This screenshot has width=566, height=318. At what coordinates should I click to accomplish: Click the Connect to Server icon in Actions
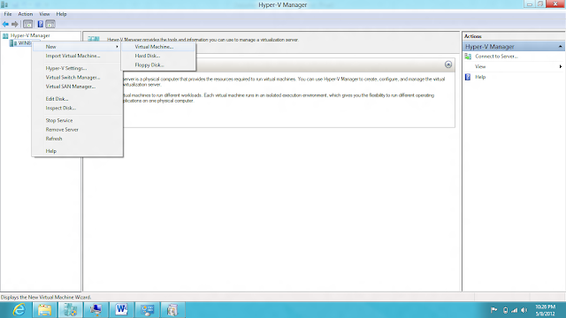(x=468, y=57)
